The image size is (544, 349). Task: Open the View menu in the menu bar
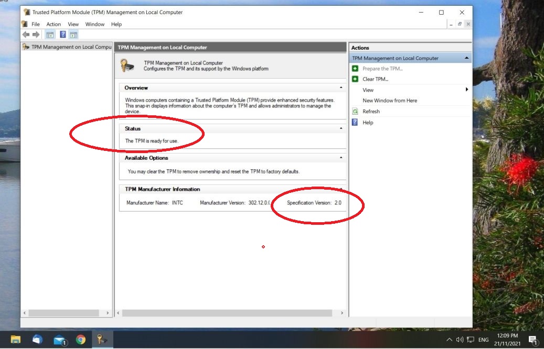coord(73,24)
